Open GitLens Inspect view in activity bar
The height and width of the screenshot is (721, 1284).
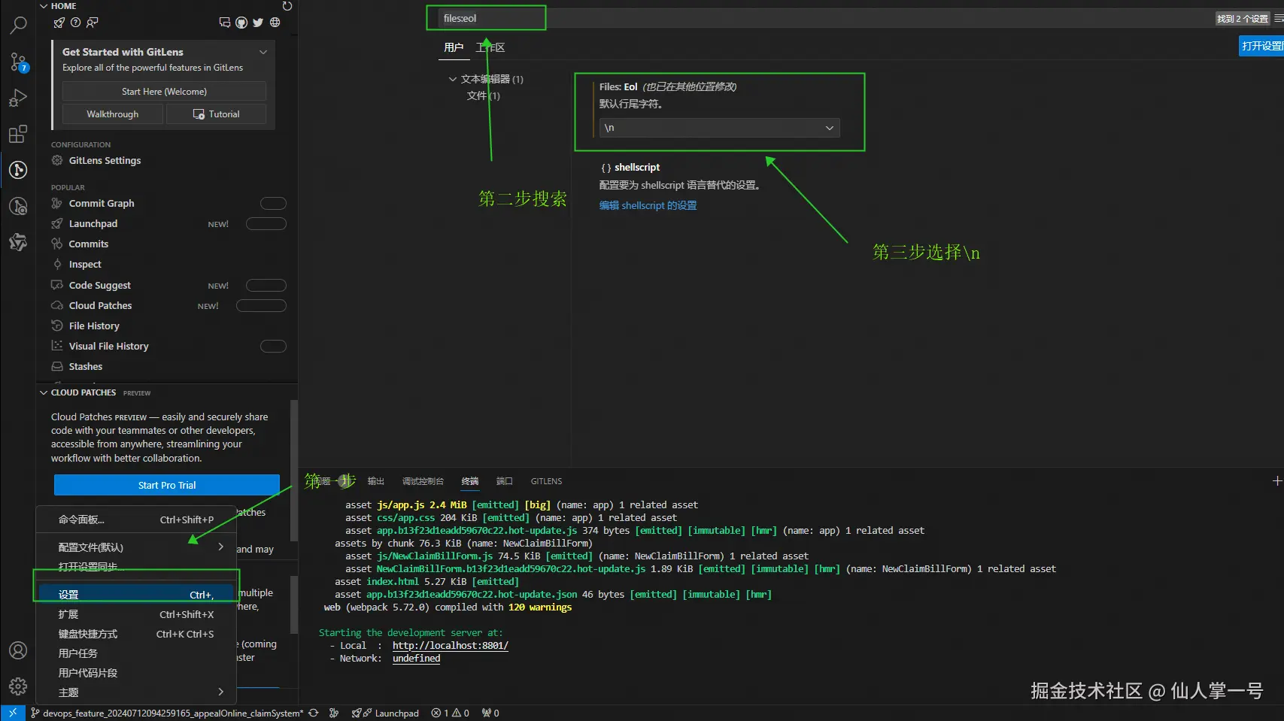(18, 206)
